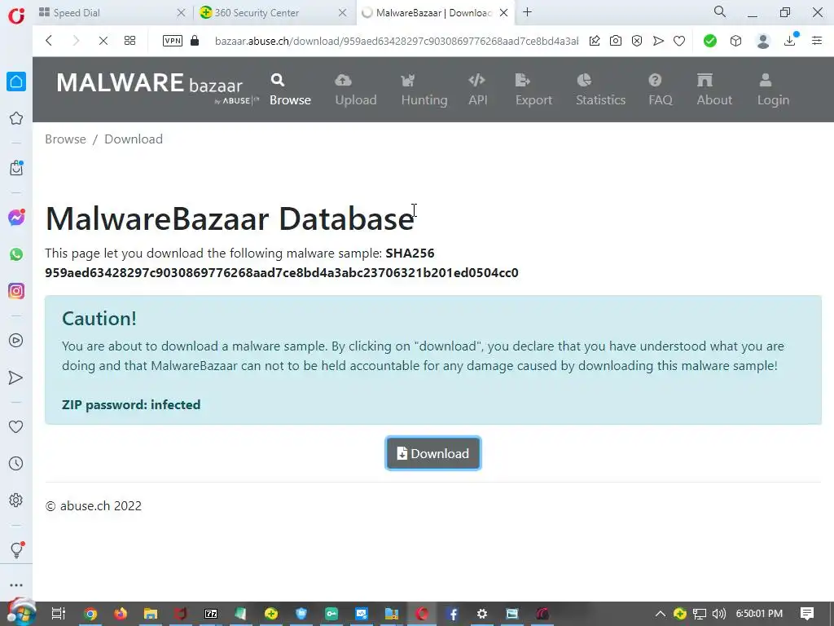The width and height of the screenshot is (834, 626).
Task: View the Statistics page
Action: tap(600, 90)
